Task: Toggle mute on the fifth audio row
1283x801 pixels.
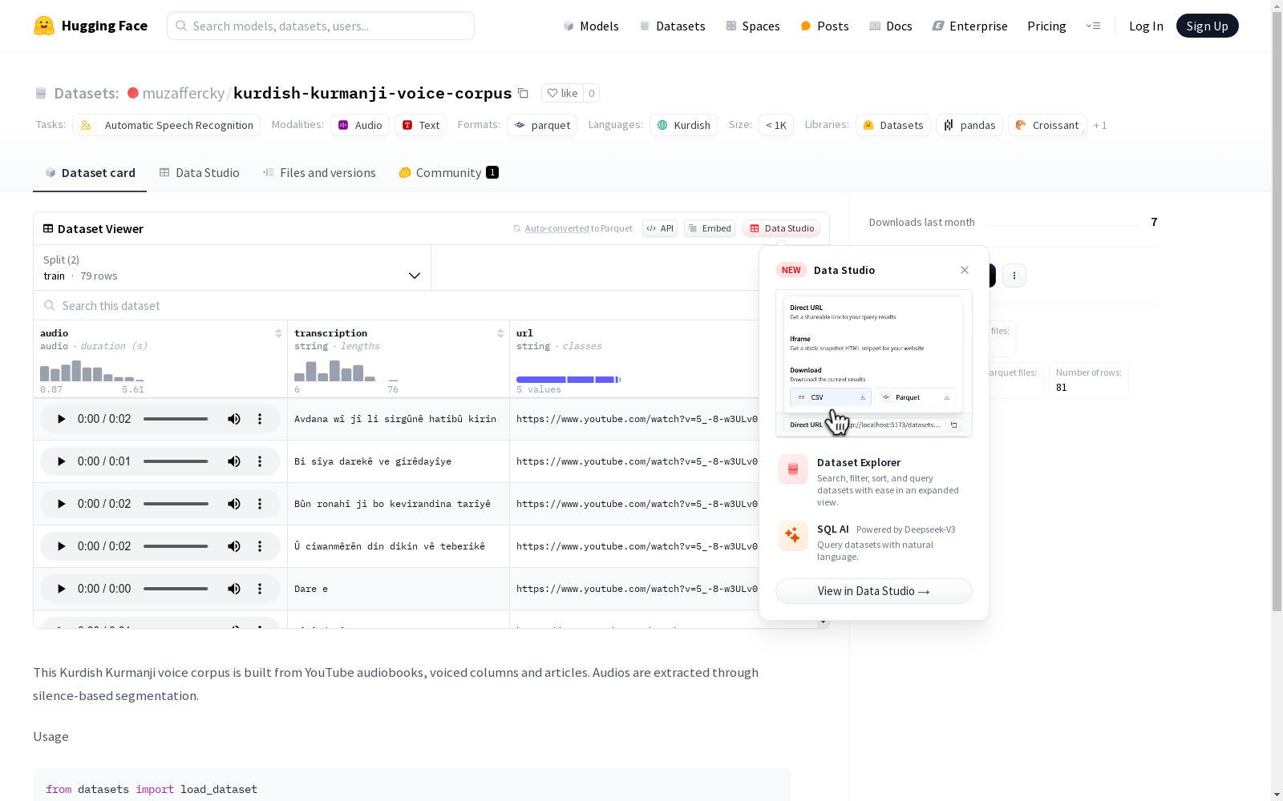Action: click(x=234, y=589)
